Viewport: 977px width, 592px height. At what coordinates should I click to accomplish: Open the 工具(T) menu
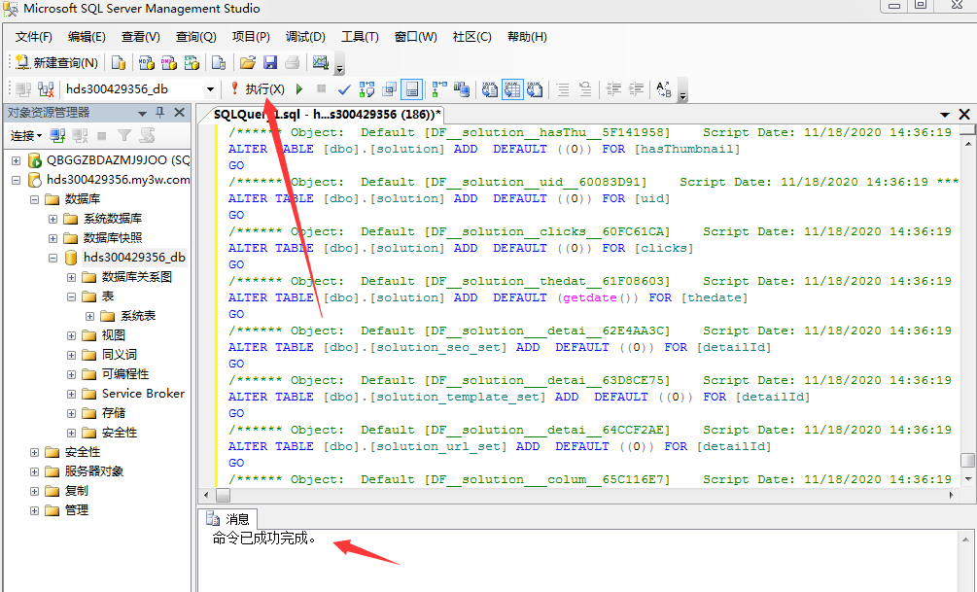(x=360, y=37)
